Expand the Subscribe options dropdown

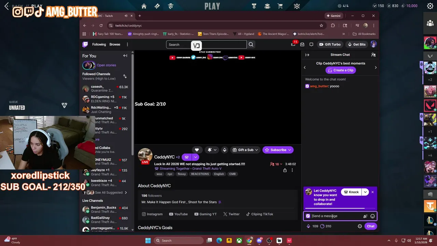click(290, 150)
